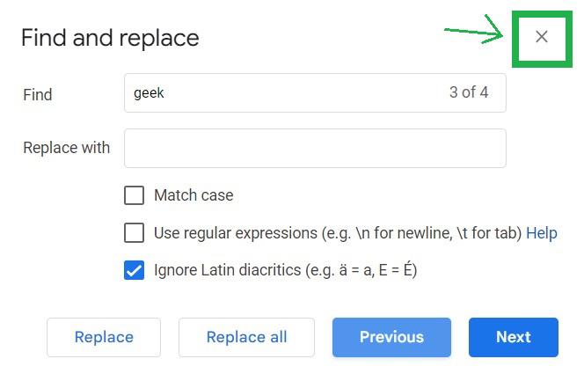The height and width of the screenshot is (381, 584).
Task: Uncheck the Ignore Latin diacritics checkbox
Action: point(135,270)
